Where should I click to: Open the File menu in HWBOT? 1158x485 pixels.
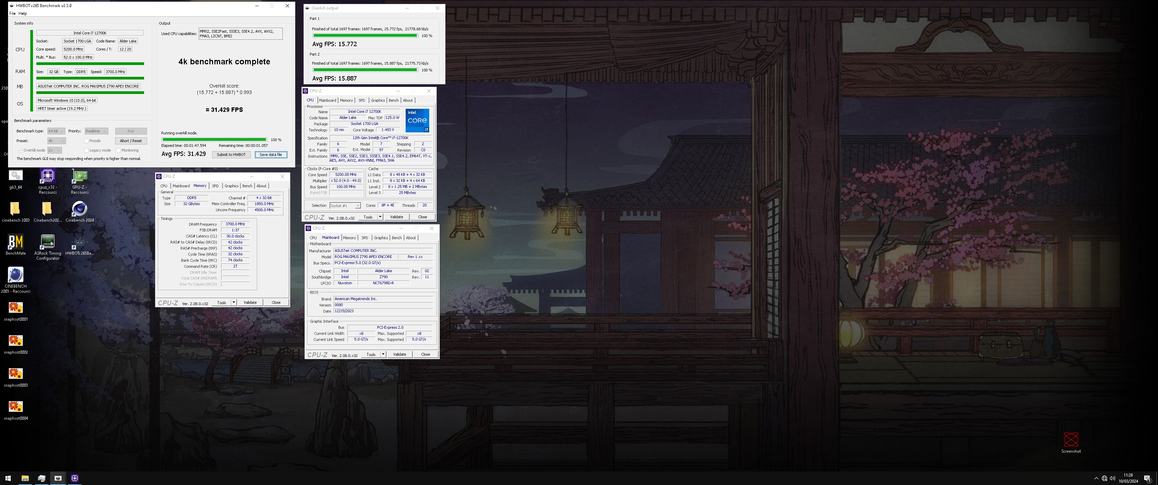pyautogui.click(x=12, y=13)
